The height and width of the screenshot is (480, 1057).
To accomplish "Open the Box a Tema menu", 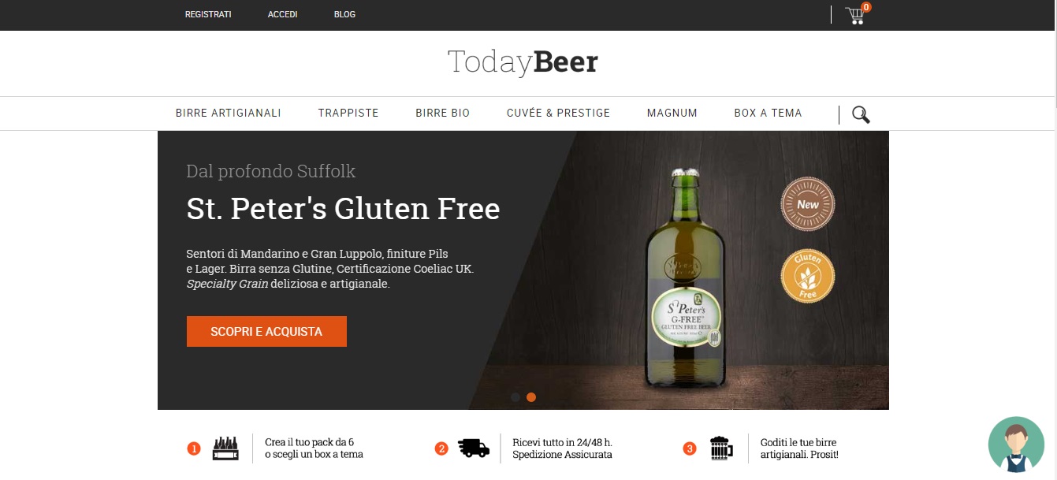I will (x=768, y=113).
